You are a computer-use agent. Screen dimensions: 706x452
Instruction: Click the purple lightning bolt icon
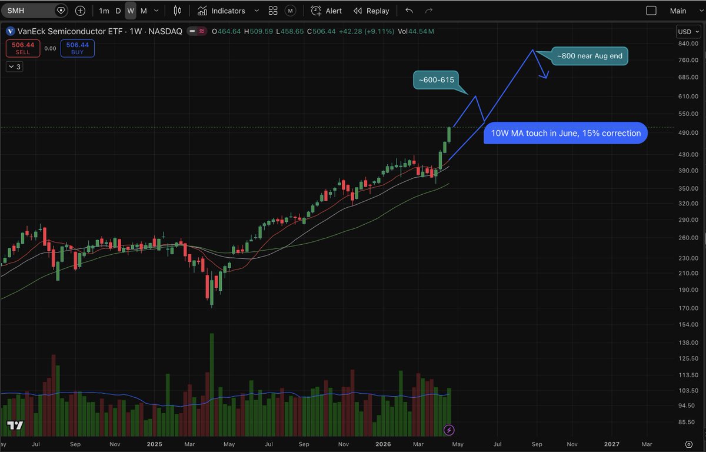pyautogui.click(x=449, y=430)
